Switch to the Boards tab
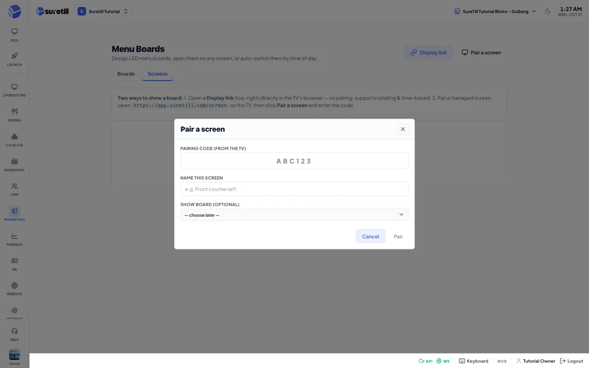 [x=126, y=74]
